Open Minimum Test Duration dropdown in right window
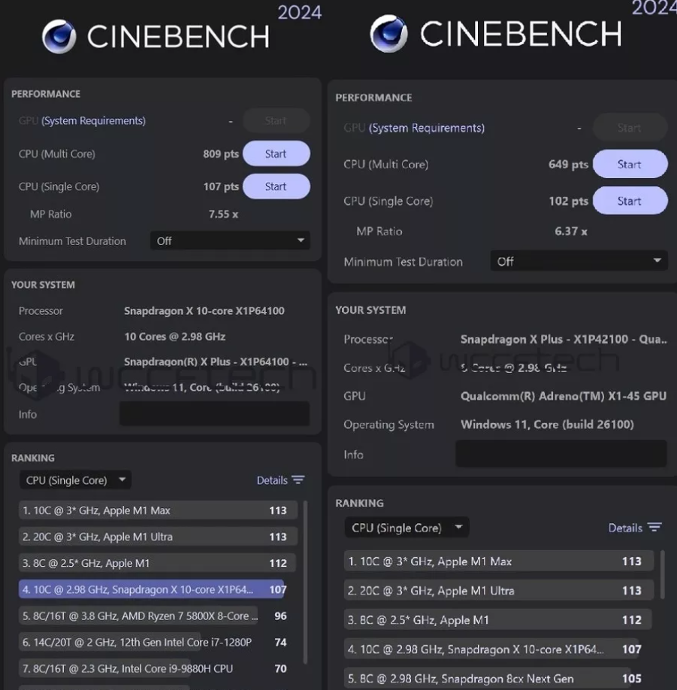 (579, 262)
